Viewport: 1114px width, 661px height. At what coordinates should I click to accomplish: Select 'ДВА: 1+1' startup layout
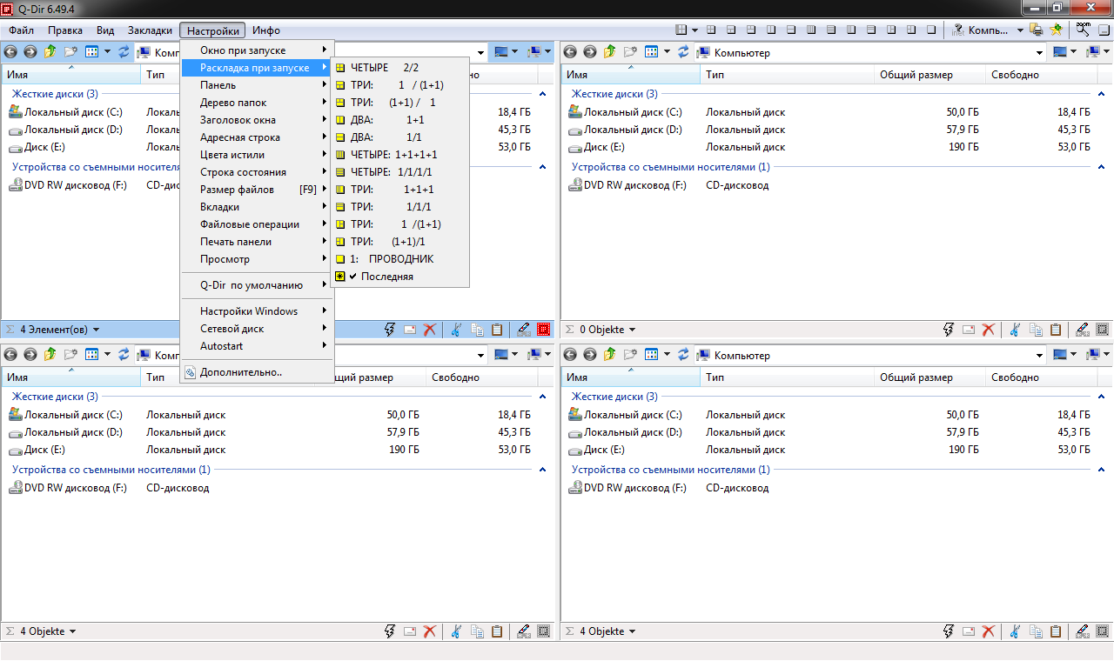coord(399,120)
